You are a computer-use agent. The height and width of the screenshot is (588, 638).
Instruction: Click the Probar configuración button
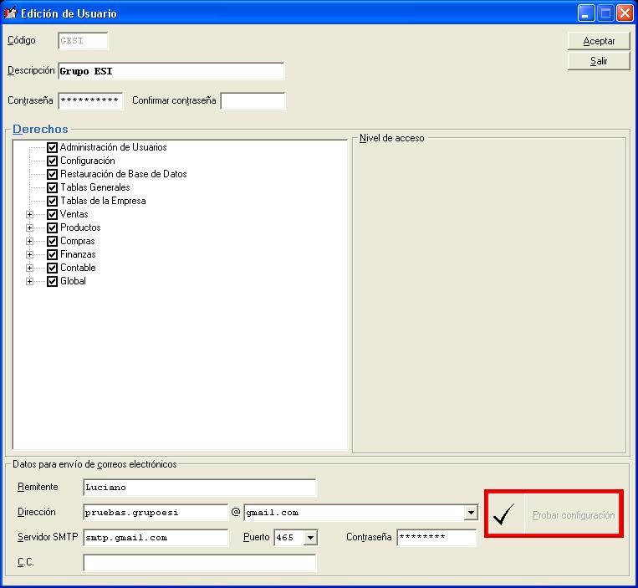pyautogui.click(x=574, y=515)
